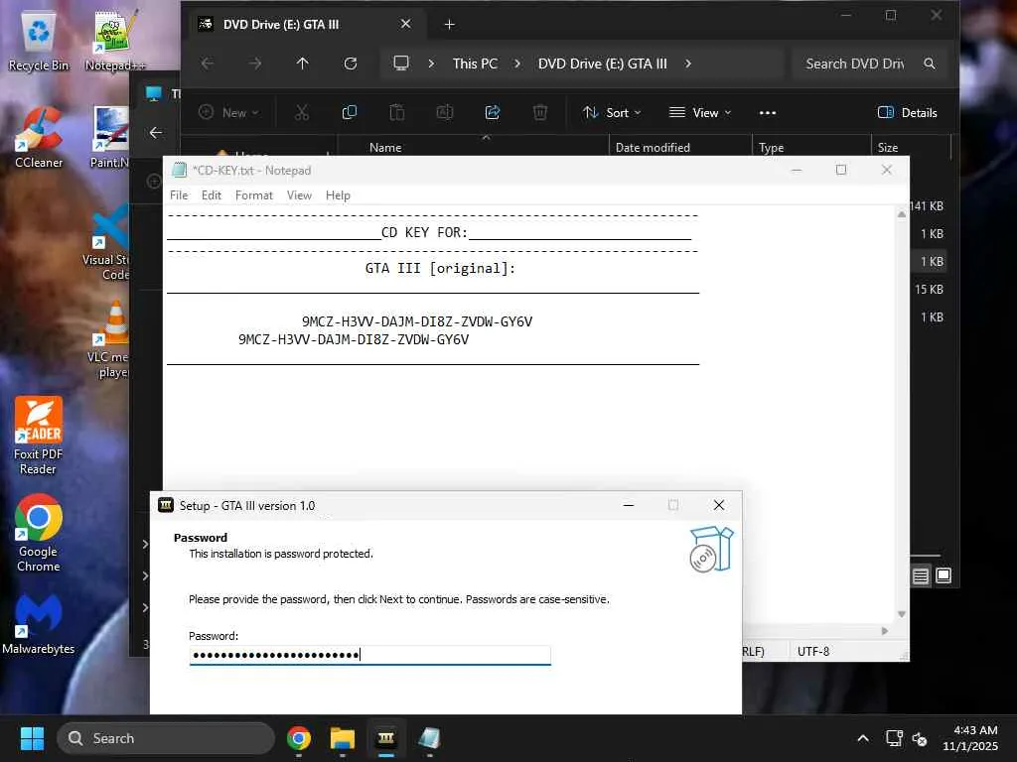Click UTF-8 encoding in Notepad status bar

pyautogui.click(x=813, y=651)
